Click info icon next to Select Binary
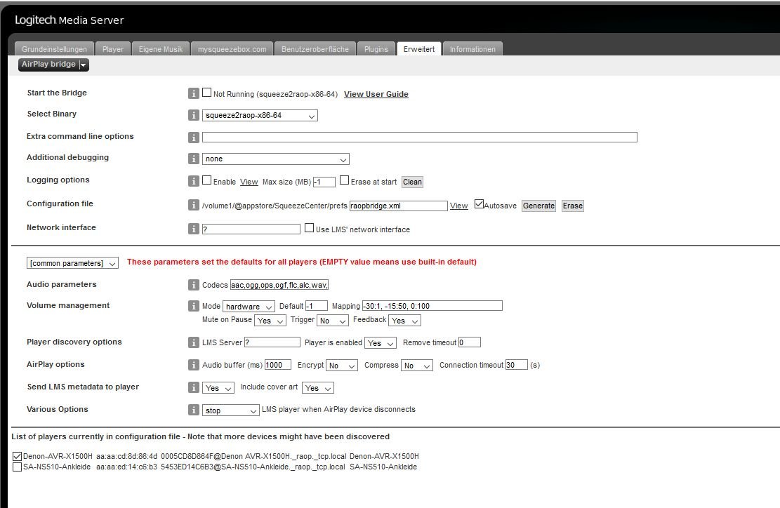Viewport: 780px width, 508px height. [x=194, y=115]
